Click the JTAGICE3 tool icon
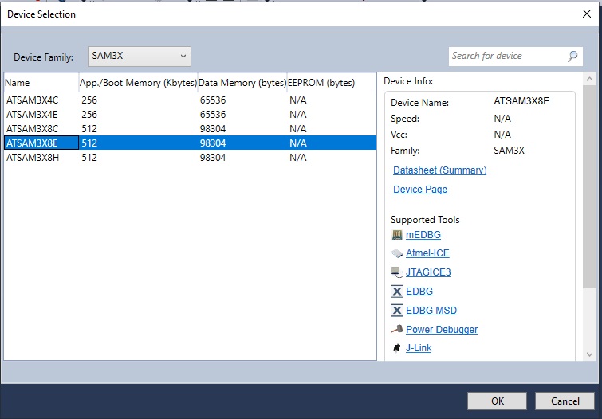Viewport: 602px width, 419px height. 397,272
